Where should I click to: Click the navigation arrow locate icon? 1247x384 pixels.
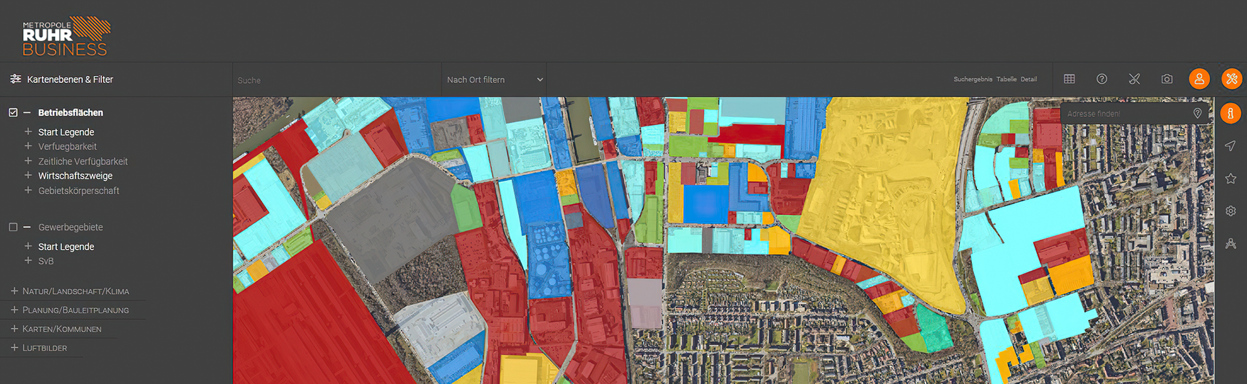coord(1230,146)
